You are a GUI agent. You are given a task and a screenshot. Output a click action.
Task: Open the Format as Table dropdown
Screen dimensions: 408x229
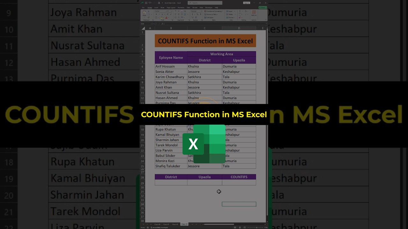coord(211,14)
